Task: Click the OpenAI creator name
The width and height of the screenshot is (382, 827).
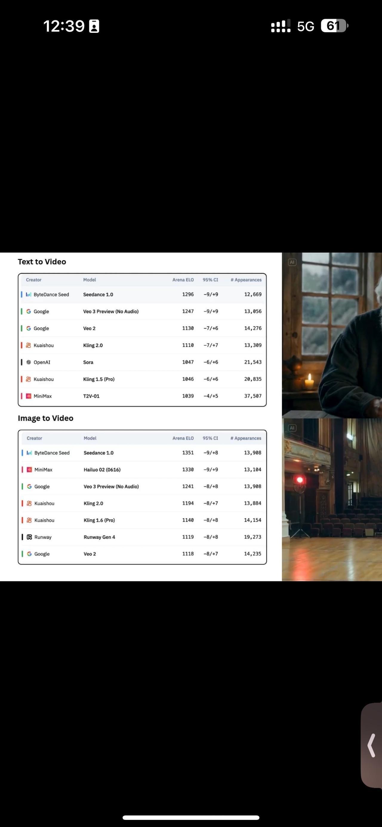Action: pyautogui.click(x=42, y=362)
